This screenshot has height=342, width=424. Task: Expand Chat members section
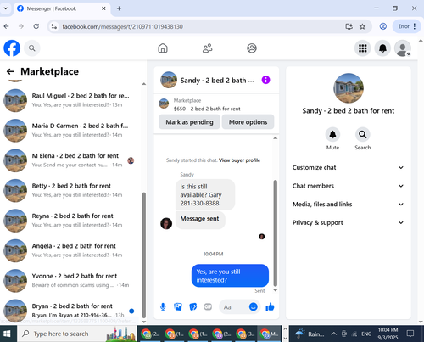pyautogui.click(x=348, y=186)
